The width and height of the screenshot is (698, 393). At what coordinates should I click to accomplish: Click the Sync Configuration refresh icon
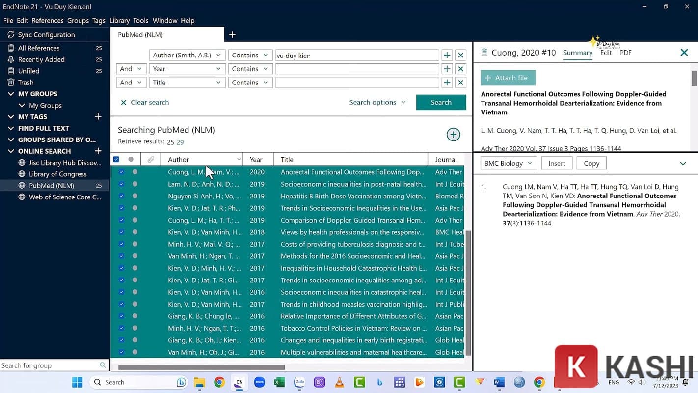(11, 34)
